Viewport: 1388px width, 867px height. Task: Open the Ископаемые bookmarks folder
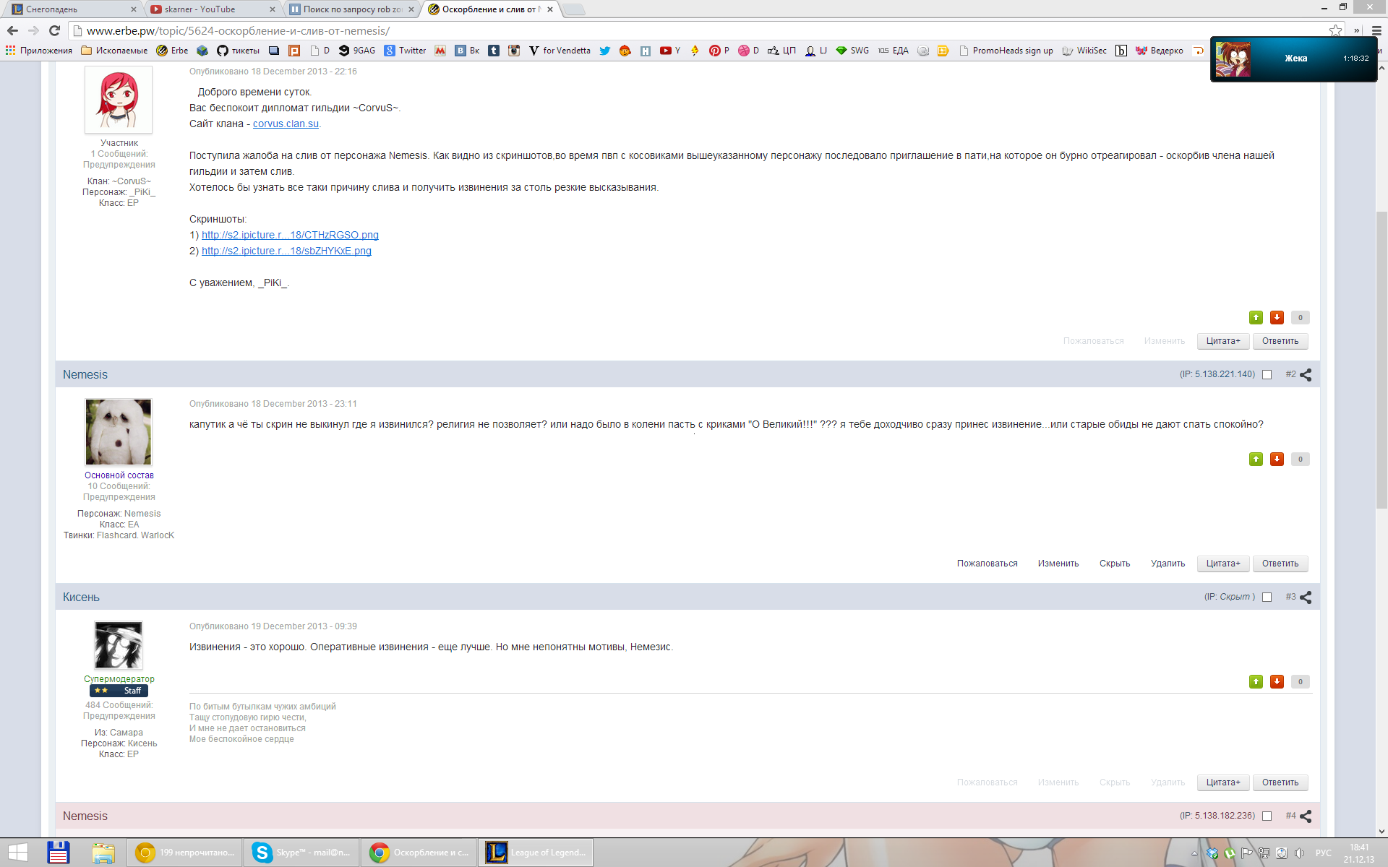(114, 51)
